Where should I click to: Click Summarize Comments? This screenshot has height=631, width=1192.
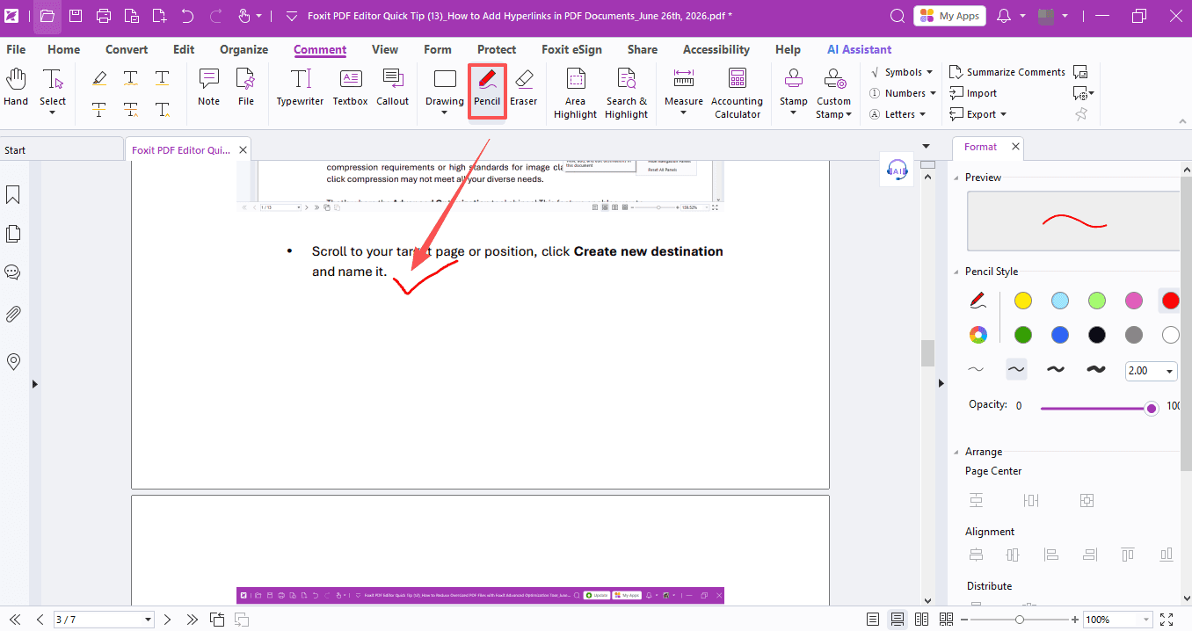1007,72
